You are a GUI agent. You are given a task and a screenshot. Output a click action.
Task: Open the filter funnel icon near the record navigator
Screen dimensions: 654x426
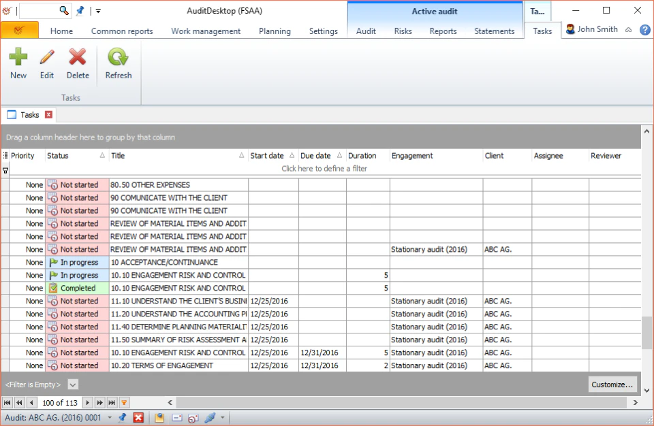[x=123, y=402]
